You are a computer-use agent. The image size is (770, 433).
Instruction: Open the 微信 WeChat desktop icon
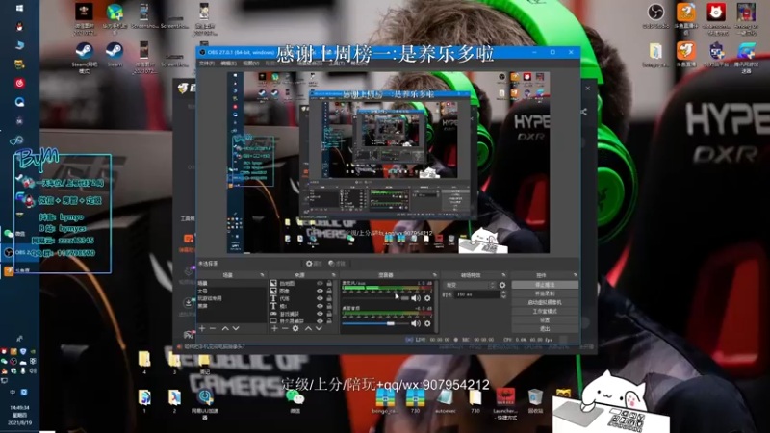tap(295, 400)
